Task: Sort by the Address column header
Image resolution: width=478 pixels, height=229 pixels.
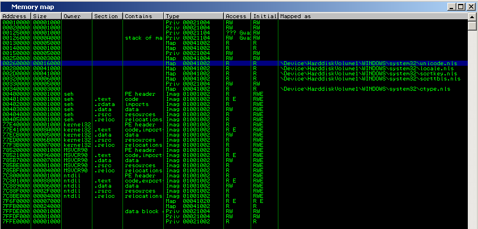Action: point(15,16)
